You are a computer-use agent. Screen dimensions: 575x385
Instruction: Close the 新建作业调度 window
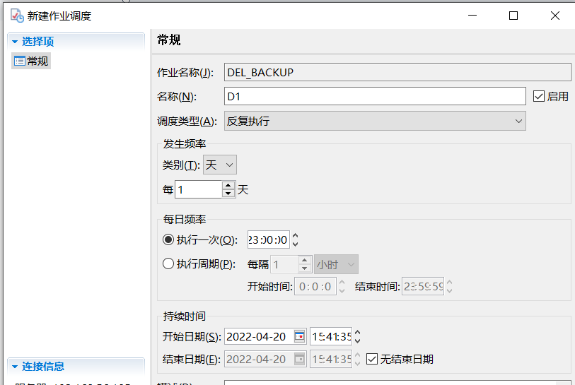point(554,16)
